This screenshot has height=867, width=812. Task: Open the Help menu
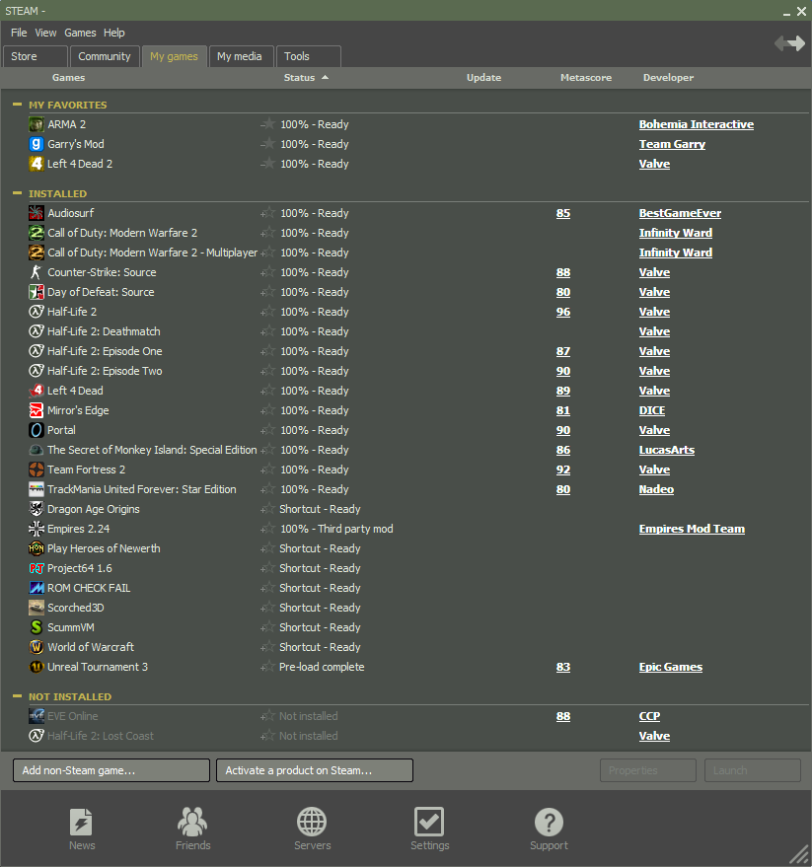click(x=114, y=33)
